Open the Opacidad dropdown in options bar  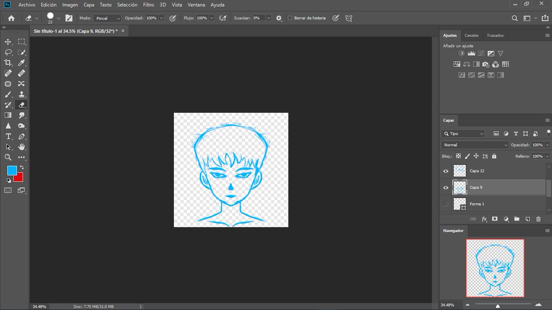pyautogui.click(x=162, y=18)
